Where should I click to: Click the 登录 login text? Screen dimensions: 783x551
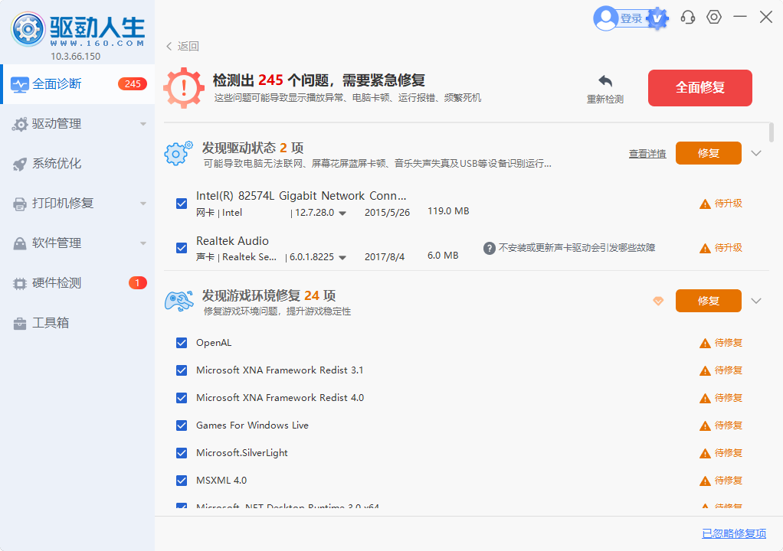point(631,19)
